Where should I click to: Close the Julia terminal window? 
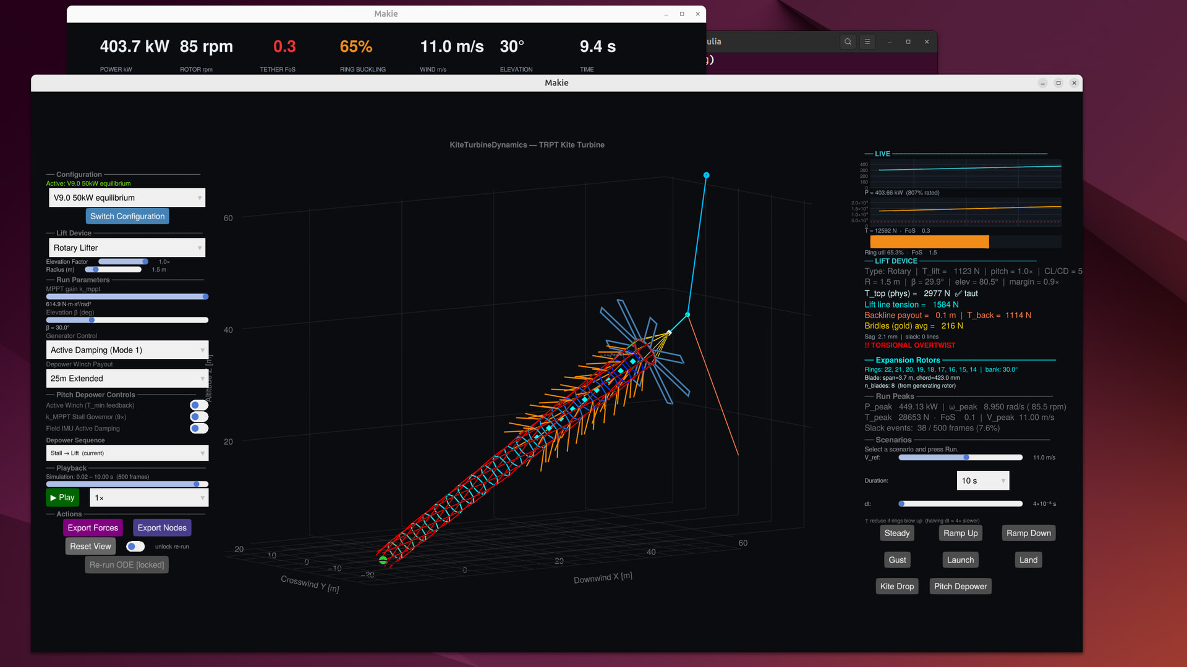click(x=927, y=42)
